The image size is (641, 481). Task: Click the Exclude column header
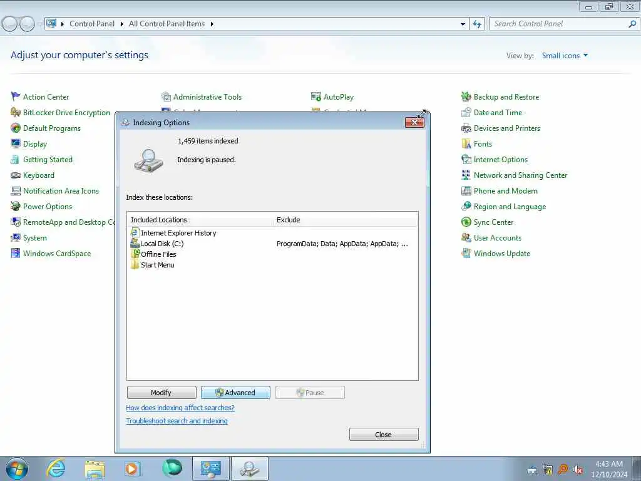click(x=346, y=220)
